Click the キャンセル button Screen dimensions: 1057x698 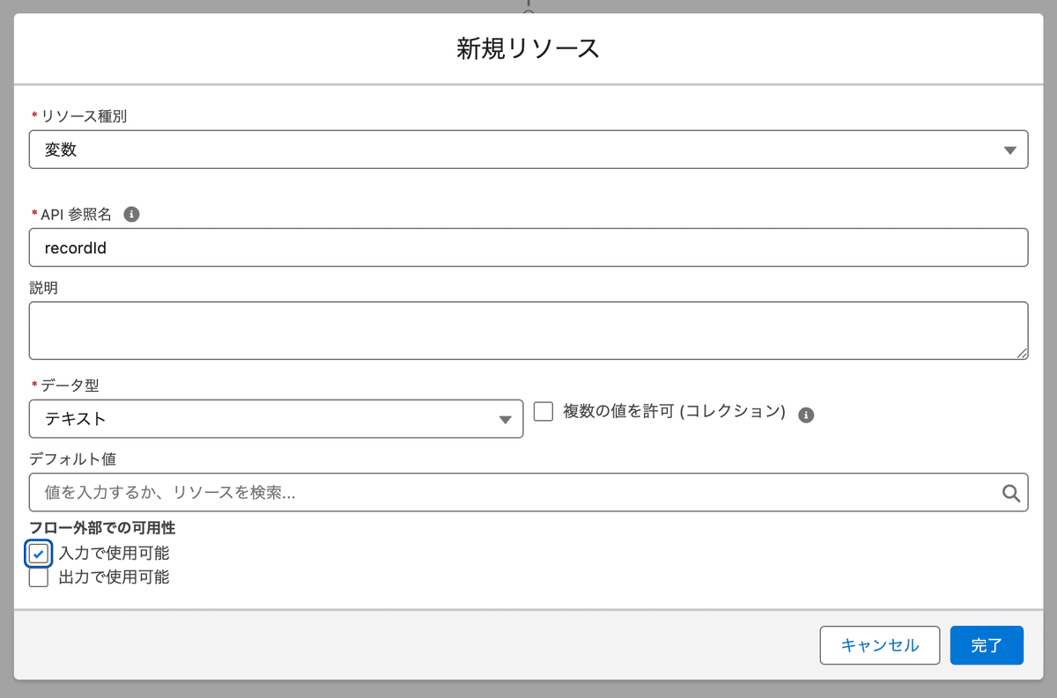click(x=879, y=645)
